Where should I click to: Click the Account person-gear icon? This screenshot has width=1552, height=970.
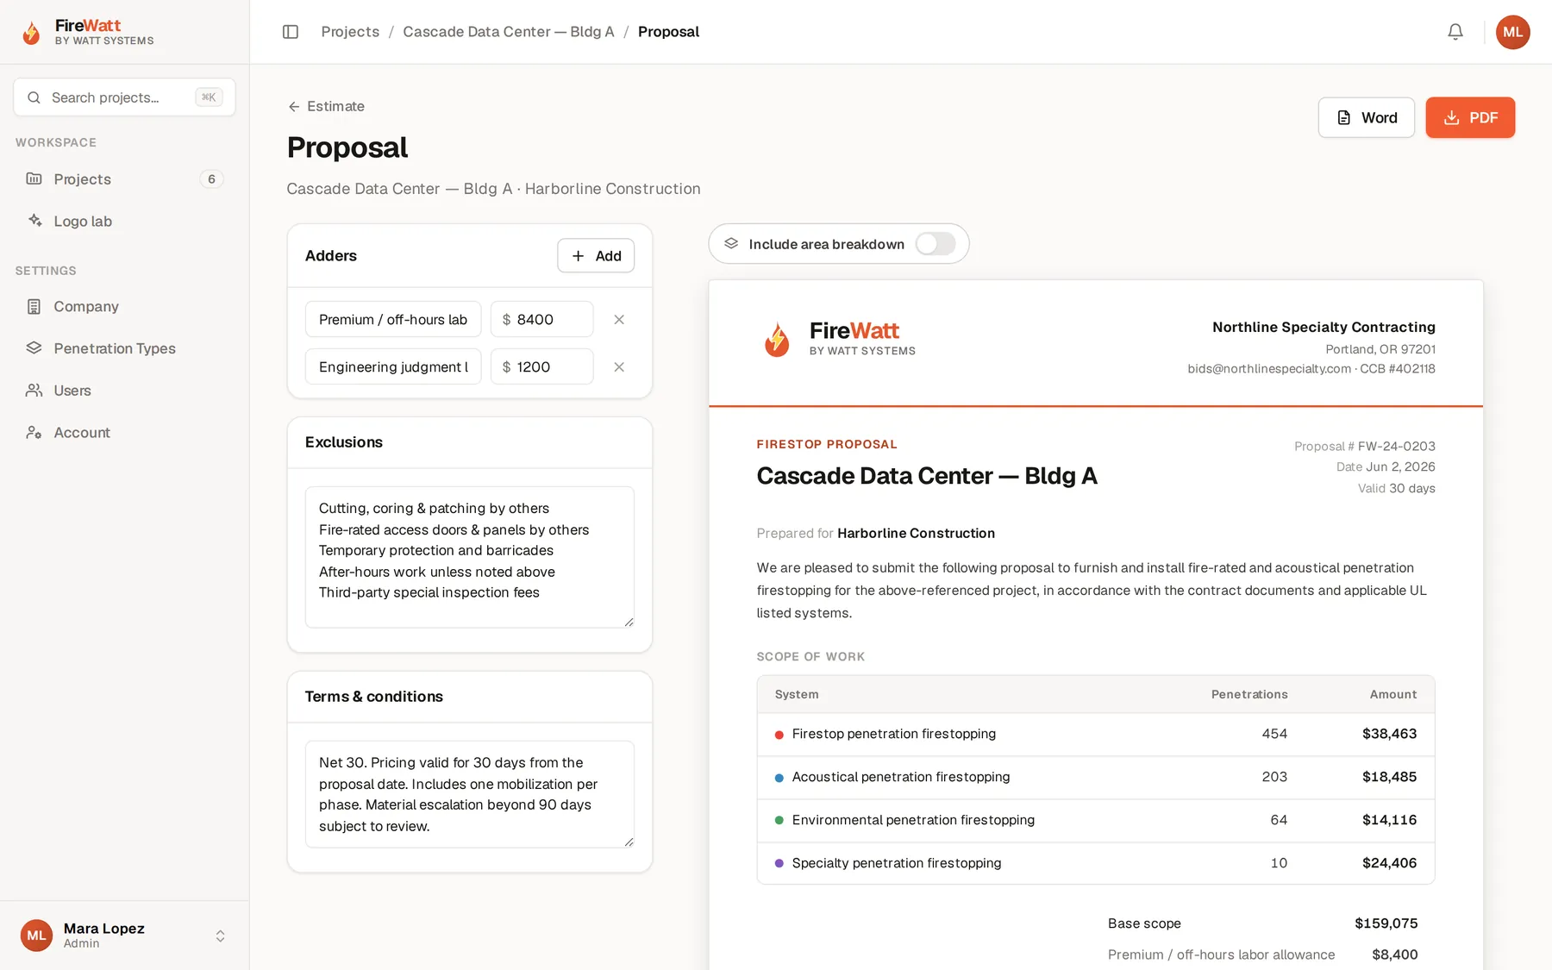[34, 433]
